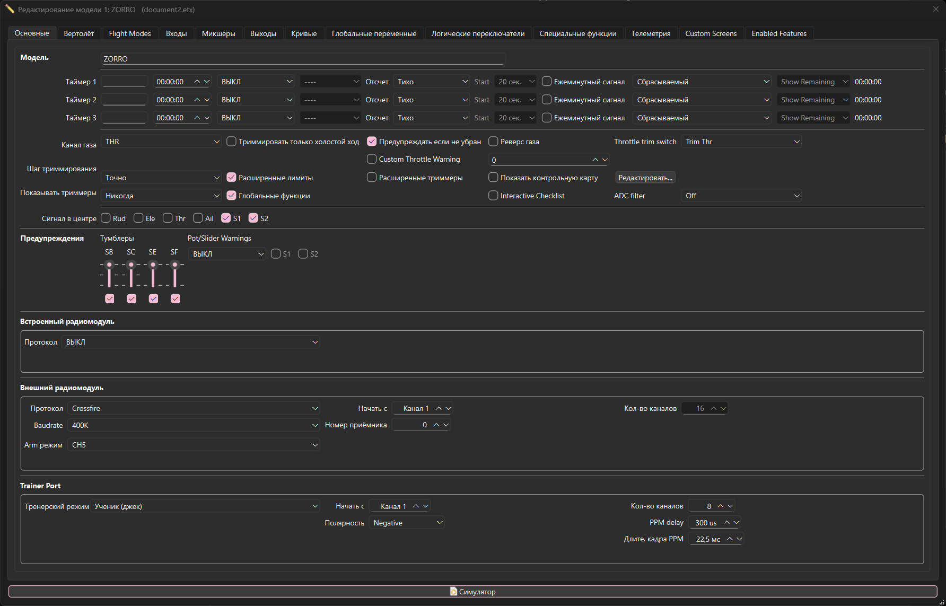Switch to the Вертолёт tab
This screenshot has height=606, width=946.
(x=78, y=33)
